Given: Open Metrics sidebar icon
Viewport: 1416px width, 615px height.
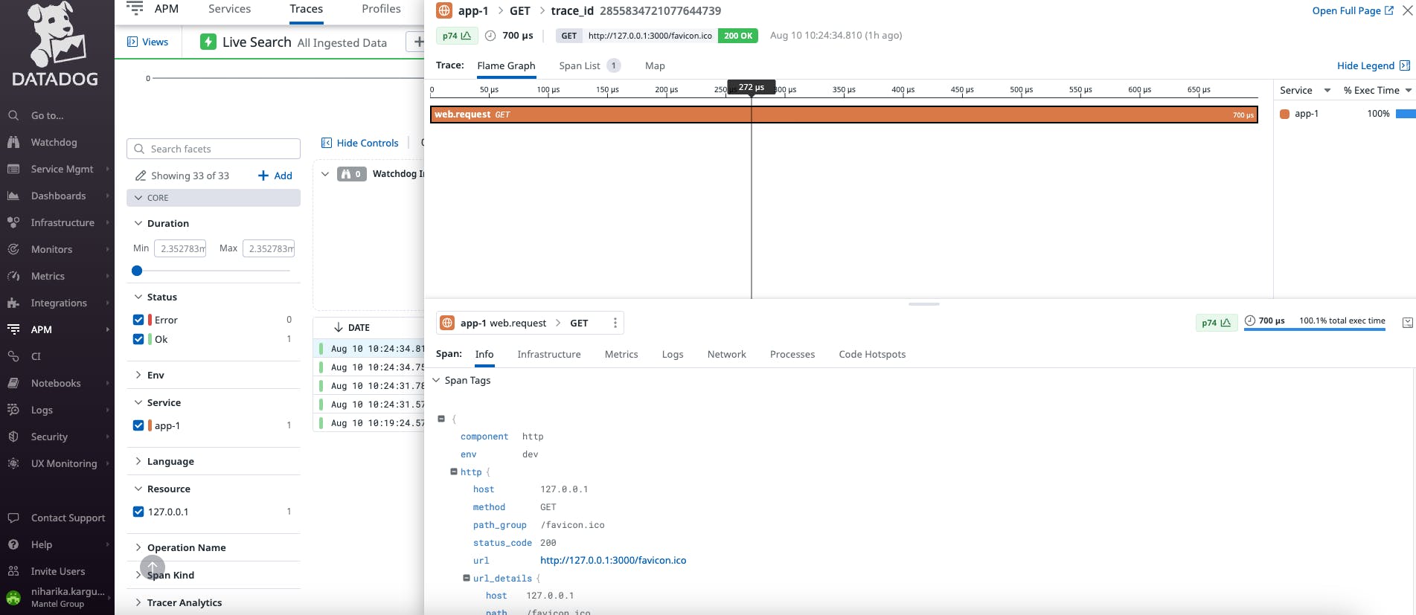Looking at the screenshot, I should [x=13, y=276].
